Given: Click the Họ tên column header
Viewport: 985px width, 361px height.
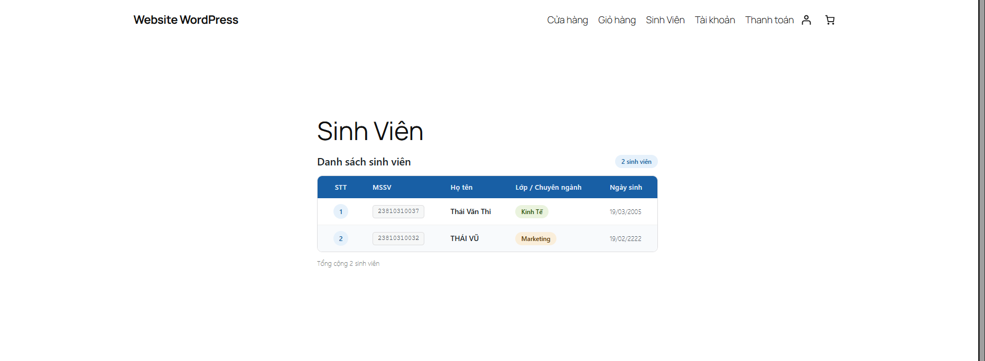Looking at the screenshot, I should pos(461,188).
